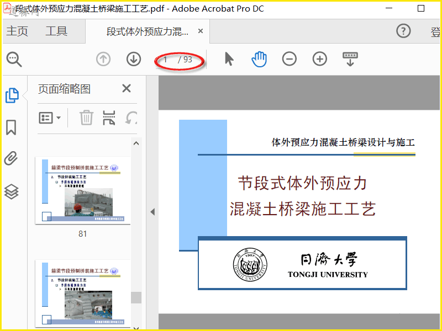Open the attachments paperclip panel
Viewport: 442px width, 331px height.
pos(11,158)
